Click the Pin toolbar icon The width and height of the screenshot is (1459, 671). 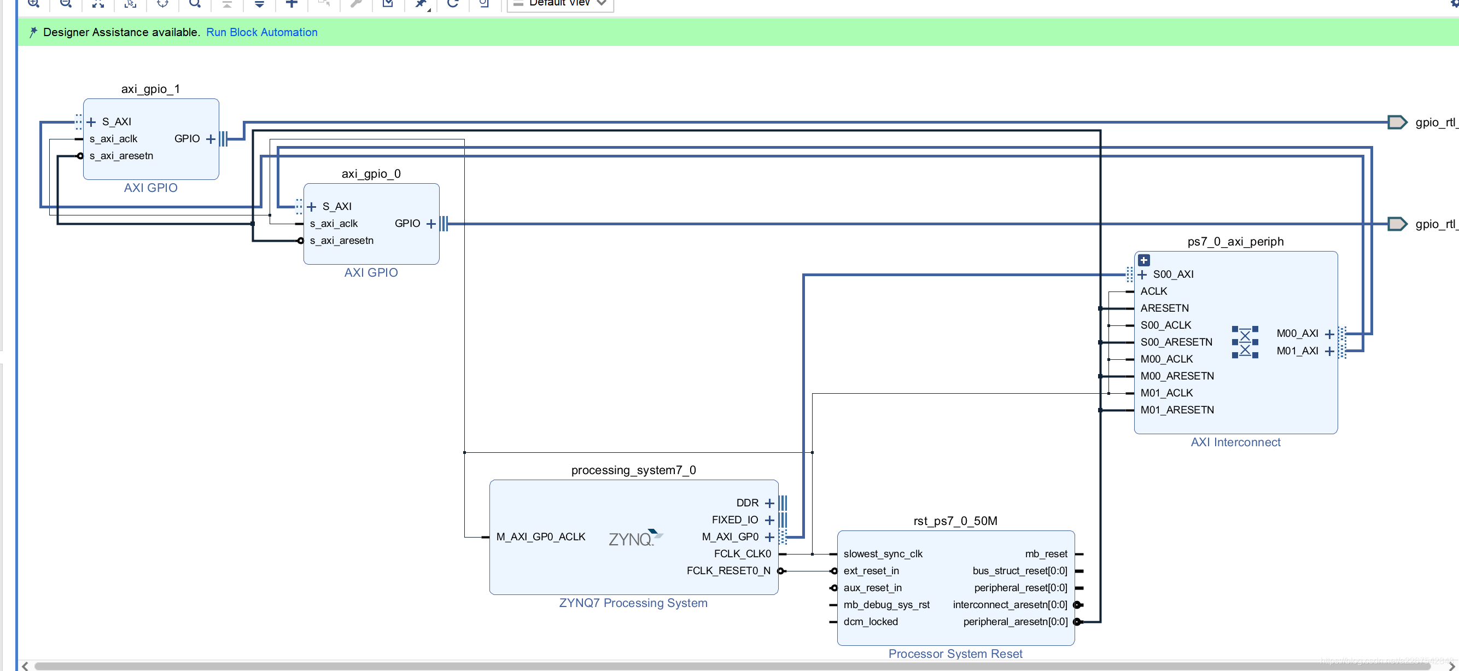tap(420, 3)
